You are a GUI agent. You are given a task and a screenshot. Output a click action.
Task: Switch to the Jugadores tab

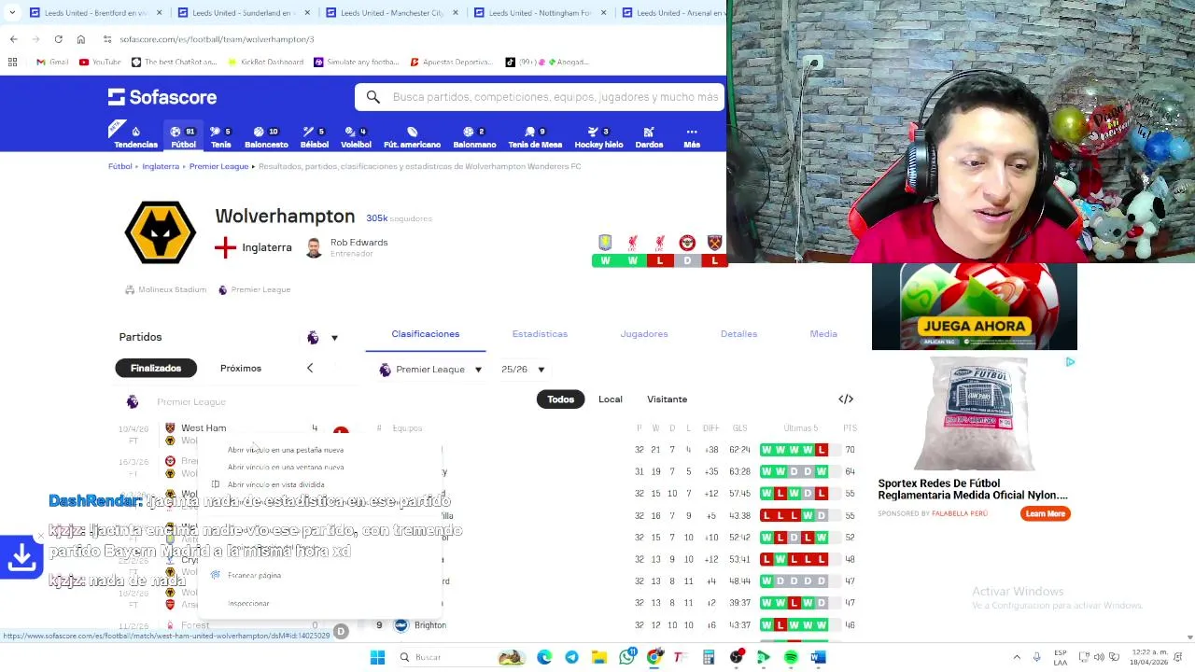644,334
